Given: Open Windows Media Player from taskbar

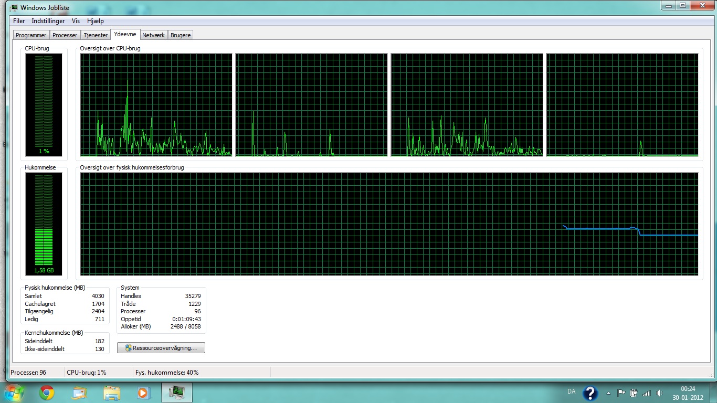Looking at the screenshot, I should [143, 393].
